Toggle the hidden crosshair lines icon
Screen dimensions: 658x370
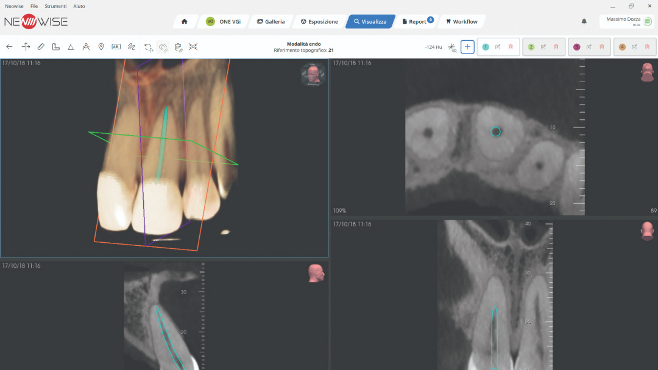(452, 47)
